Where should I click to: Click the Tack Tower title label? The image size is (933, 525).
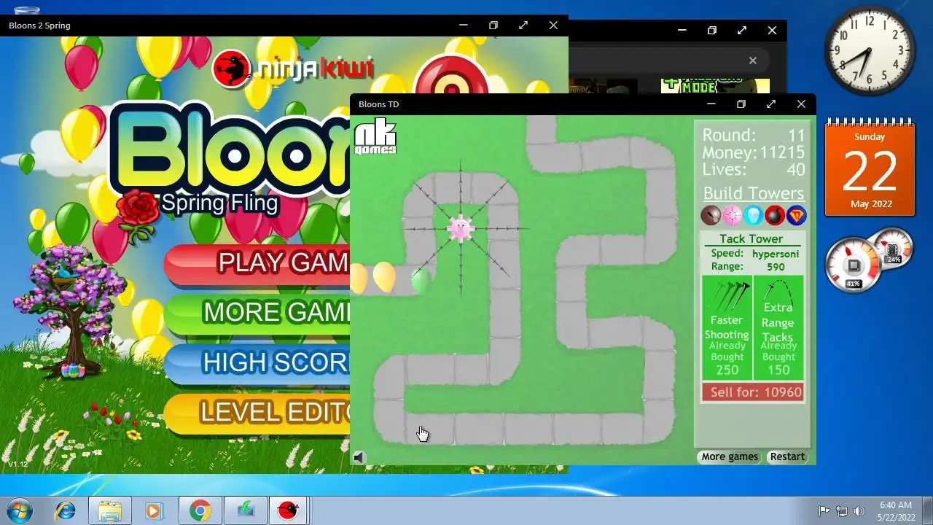pos(751,238)
